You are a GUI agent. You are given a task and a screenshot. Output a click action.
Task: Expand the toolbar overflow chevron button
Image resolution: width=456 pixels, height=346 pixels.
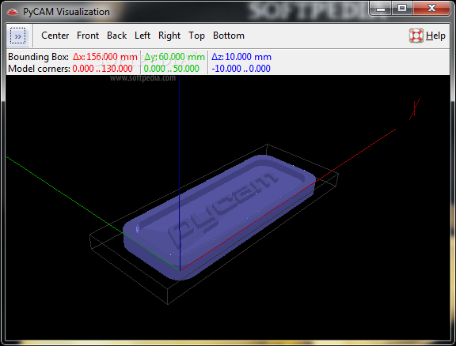17,36
